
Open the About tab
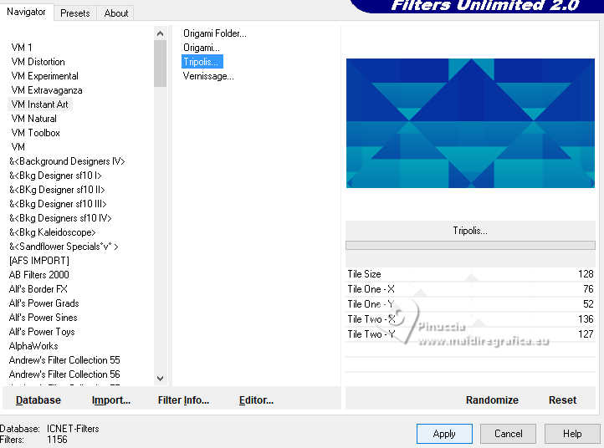tap(116, 13)
